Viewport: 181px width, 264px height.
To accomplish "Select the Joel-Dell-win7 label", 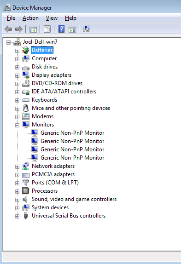I will 40,42.
